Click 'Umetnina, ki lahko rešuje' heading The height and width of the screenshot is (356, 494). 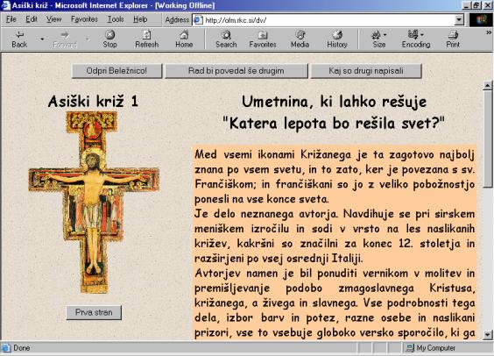(x=334, y=102)
